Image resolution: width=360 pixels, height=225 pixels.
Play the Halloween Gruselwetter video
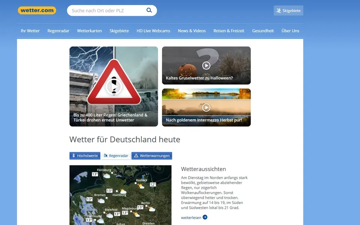tap(206, 66)
